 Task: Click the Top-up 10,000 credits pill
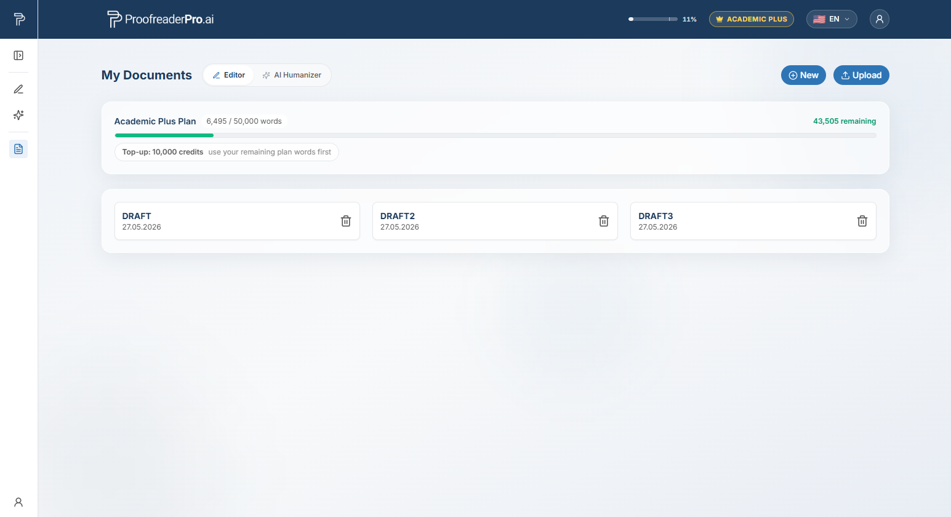point(227,152)
